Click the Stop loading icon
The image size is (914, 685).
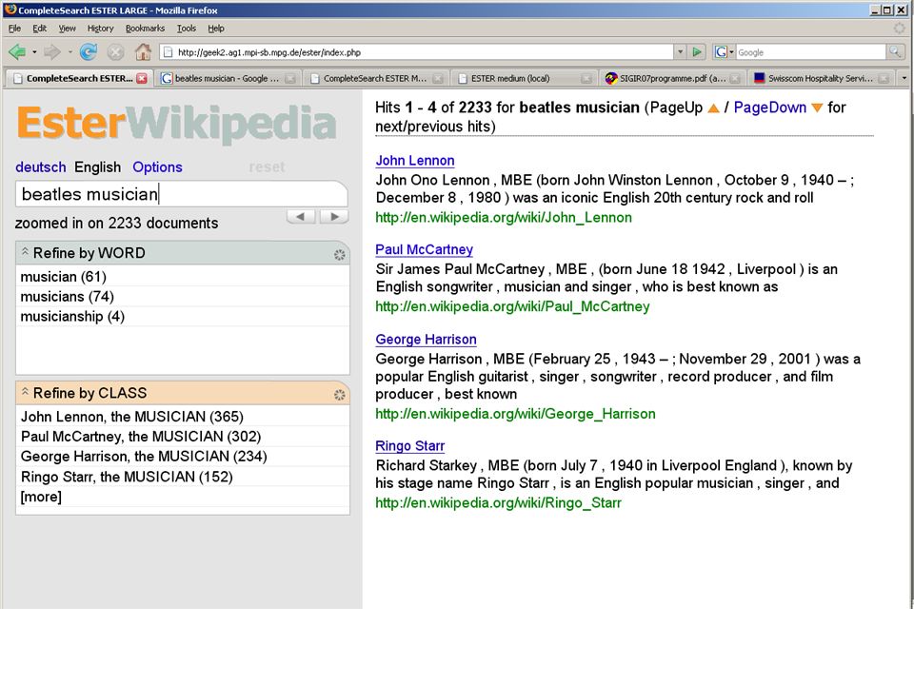coord(115,52)
